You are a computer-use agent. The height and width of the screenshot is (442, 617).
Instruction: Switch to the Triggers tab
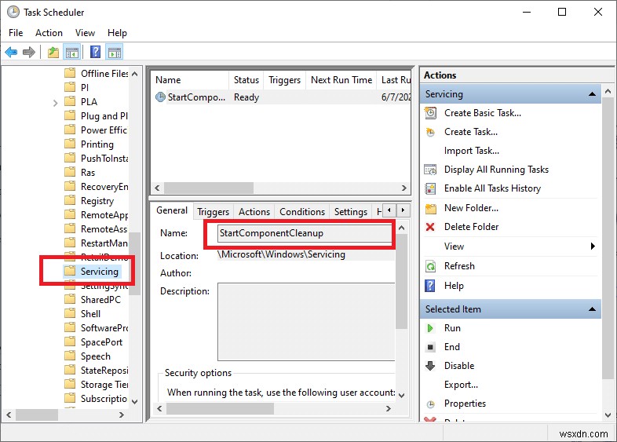click(x=214, y=212)
